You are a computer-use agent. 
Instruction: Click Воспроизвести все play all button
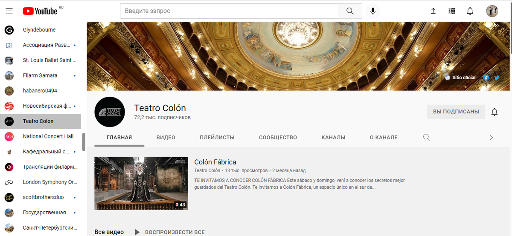pos(170,232)
